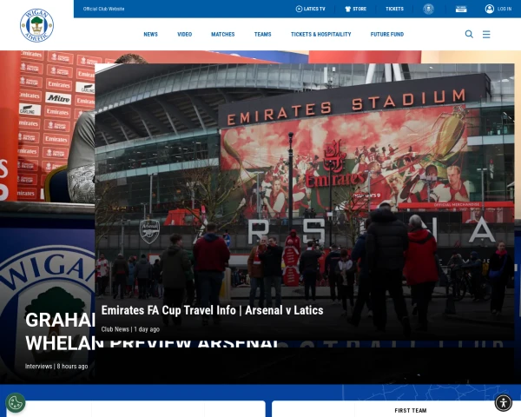Open the Matches menu item
This screenshot has height=417, width=521.
pyautogui.click(x=222, y=34)
